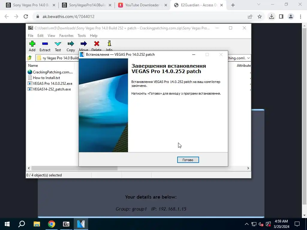Image resolution: width=307 pixels, height=230 pixels.
Task: Expand the 7-Zip address path dropdown
Action: 249,58
